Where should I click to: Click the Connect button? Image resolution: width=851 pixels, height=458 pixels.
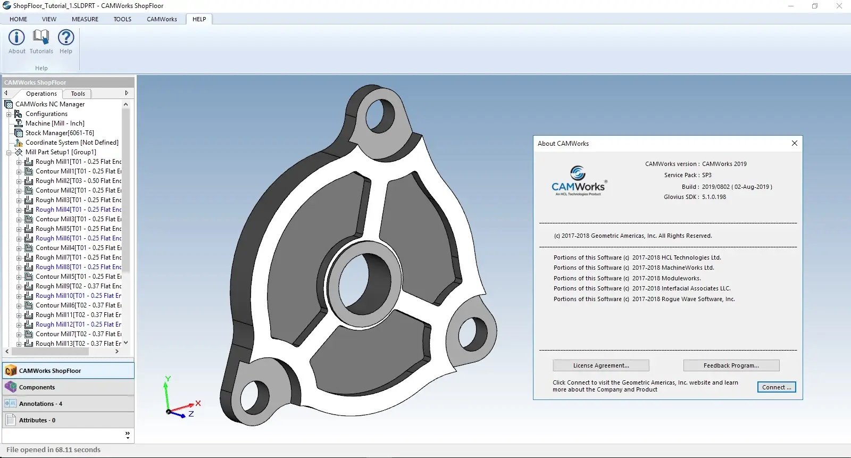(777, 387)
